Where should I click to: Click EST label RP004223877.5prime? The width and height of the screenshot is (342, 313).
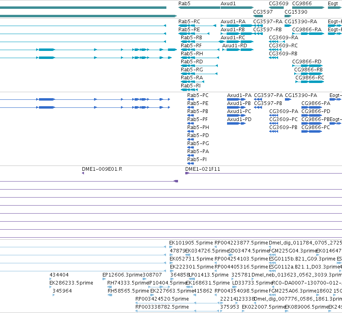pyautogui.click(x=241, y=243)
